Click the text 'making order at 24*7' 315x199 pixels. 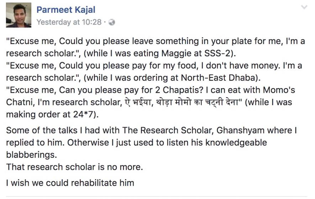(50, 114)
